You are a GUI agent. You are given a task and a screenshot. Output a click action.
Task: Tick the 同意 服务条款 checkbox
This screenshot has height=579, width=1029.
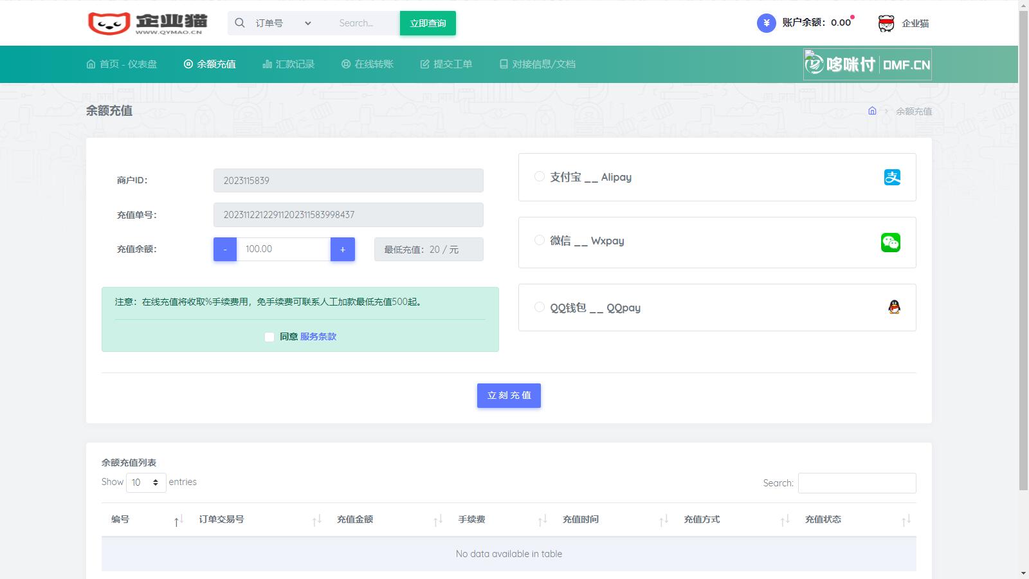(x=269, y=337)
